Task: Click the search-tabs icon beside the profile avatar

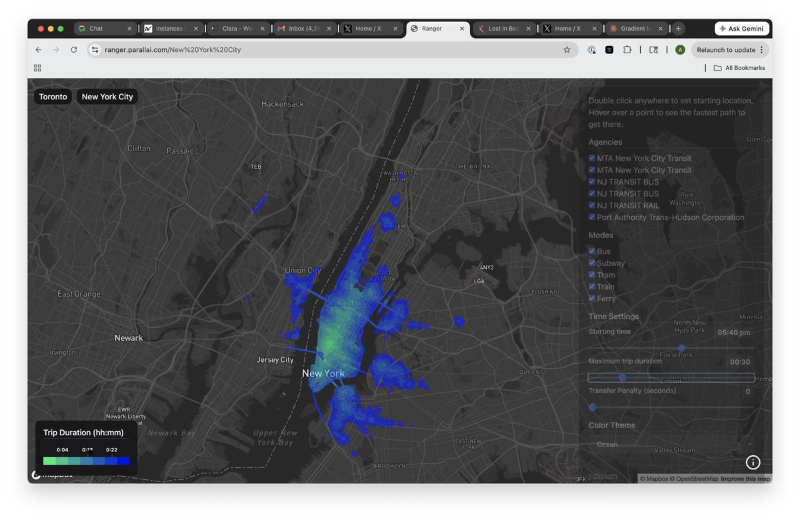Action: 653,50
